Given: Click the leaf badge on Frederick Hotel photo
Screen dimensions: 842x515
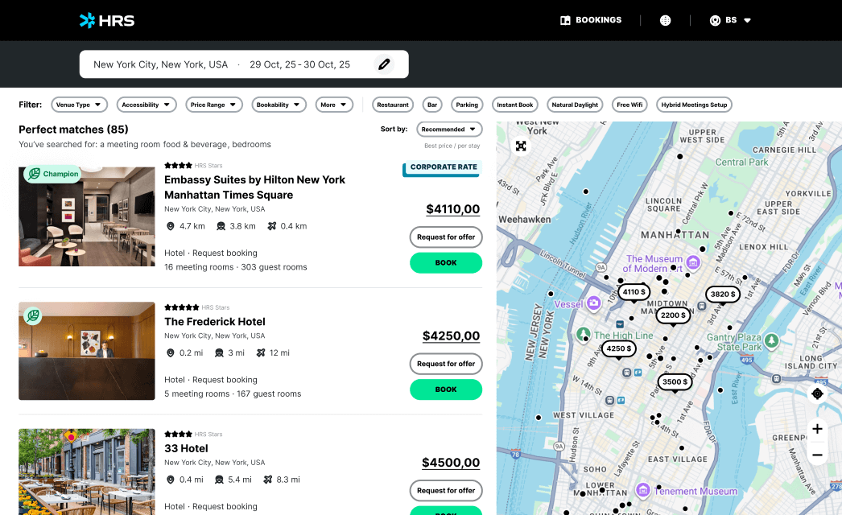Looking at the screenshot, I should click(x=33, y=315).
